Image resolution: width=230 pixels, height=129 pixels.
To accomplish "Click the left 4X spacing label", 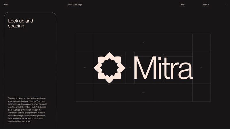I will coord(85,68).
